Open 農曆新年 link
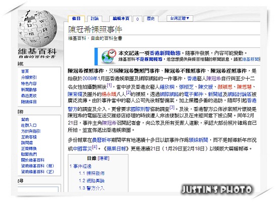 tap(102, 140)
